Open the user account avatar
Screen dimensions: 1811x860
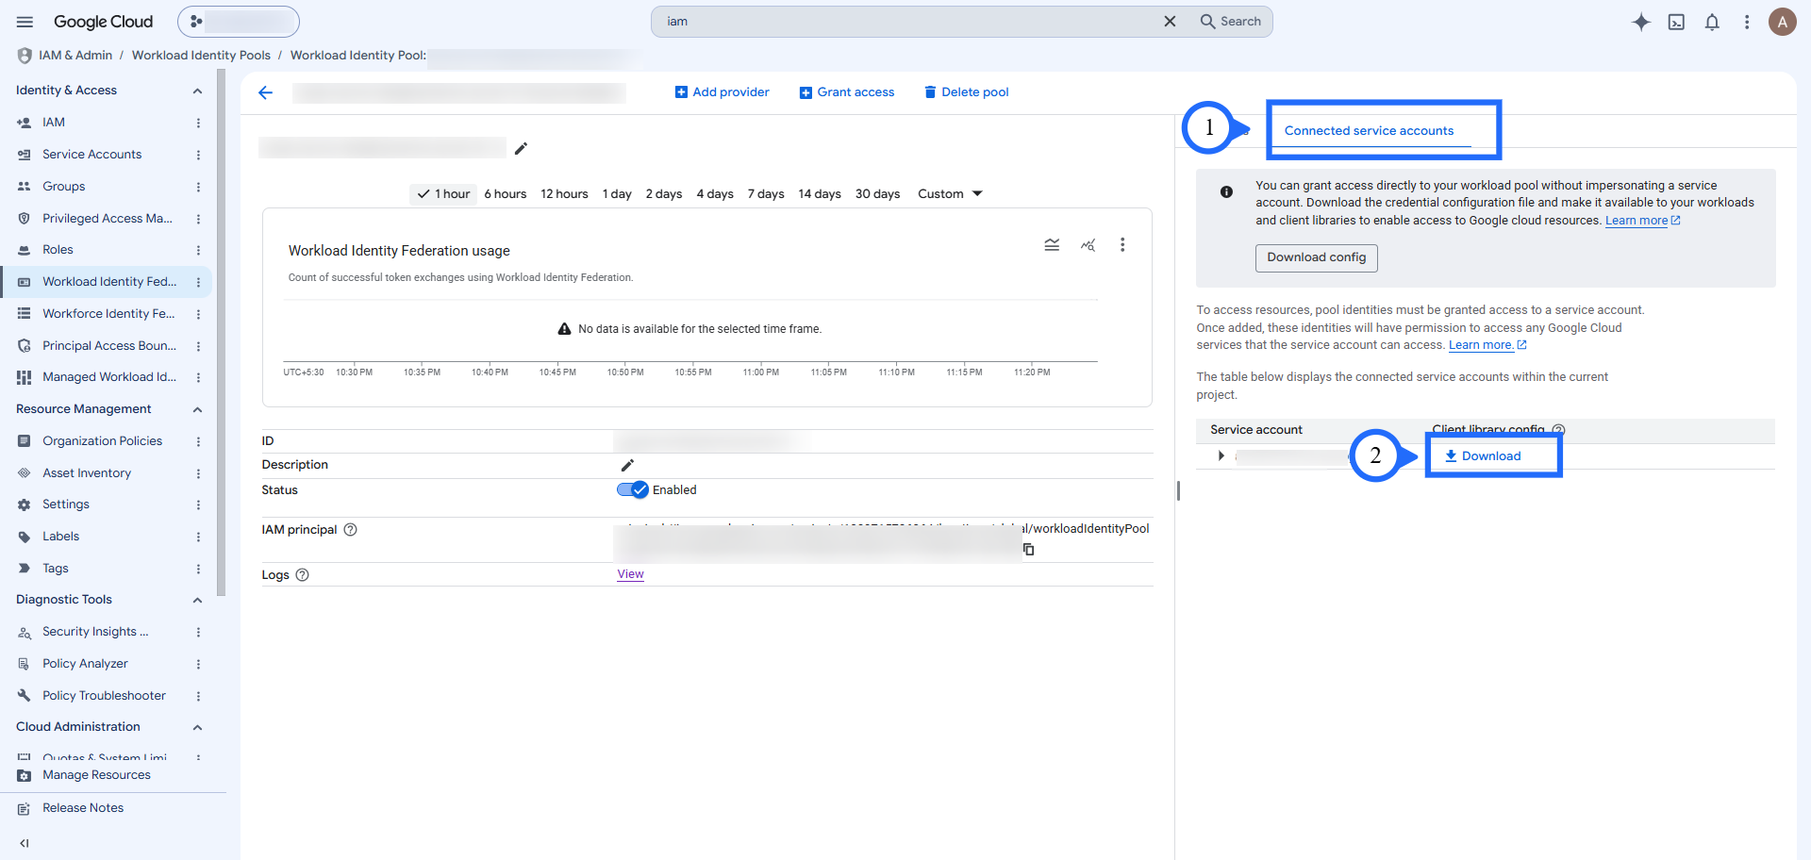(x=1782, y=22)
